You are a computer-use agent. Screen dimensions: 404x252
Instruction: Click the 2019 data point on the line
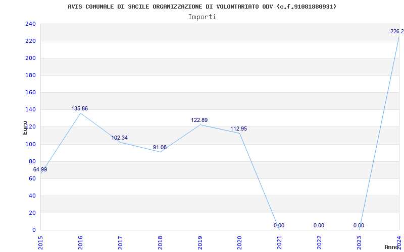pos(200,124)
